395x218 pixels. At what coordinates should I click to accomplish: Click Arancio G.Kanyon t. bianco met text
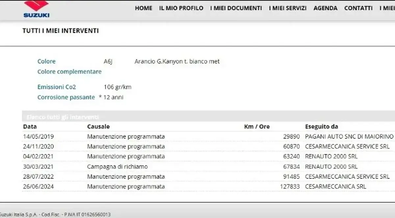(x=177, y=61)
